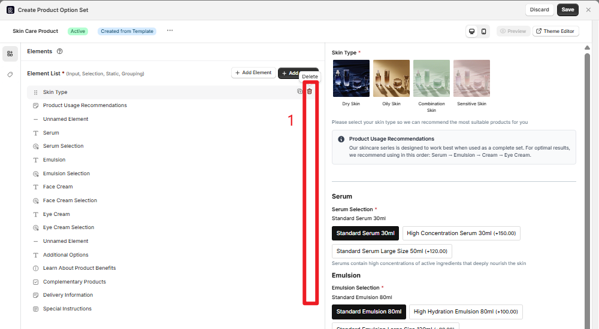Click the Skin Type drag handle

[36, 92]
